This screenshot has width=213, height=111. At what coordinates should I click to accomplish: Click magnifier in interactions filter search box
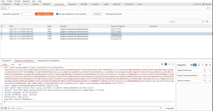(203, 22)
